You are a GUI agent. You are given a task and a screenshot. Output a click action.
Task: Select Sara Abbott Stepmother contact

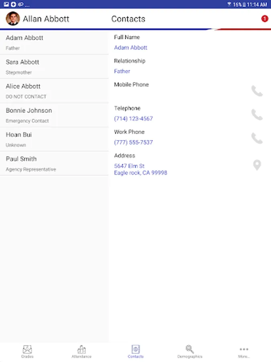[x=54, y=67]
